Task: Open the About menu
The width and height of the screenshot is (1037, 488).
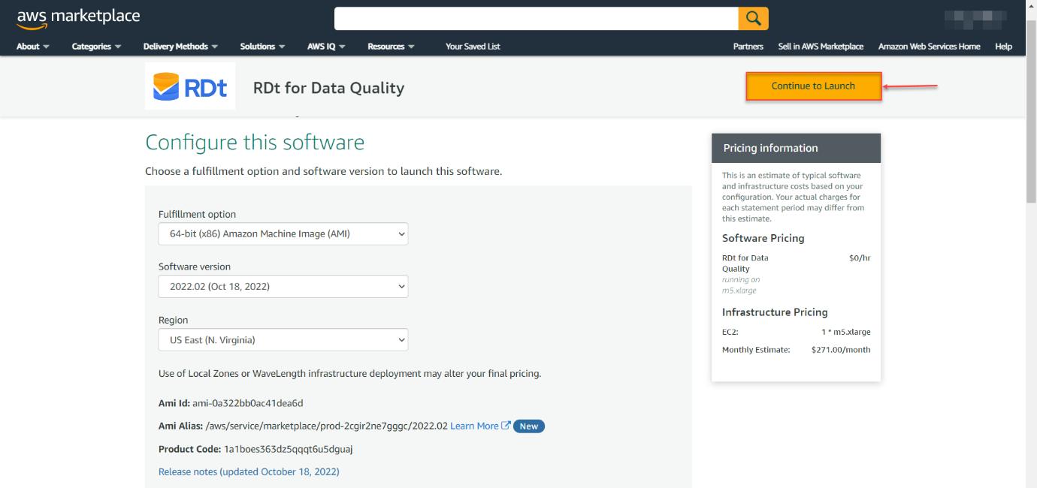Action: coord(33,47)
